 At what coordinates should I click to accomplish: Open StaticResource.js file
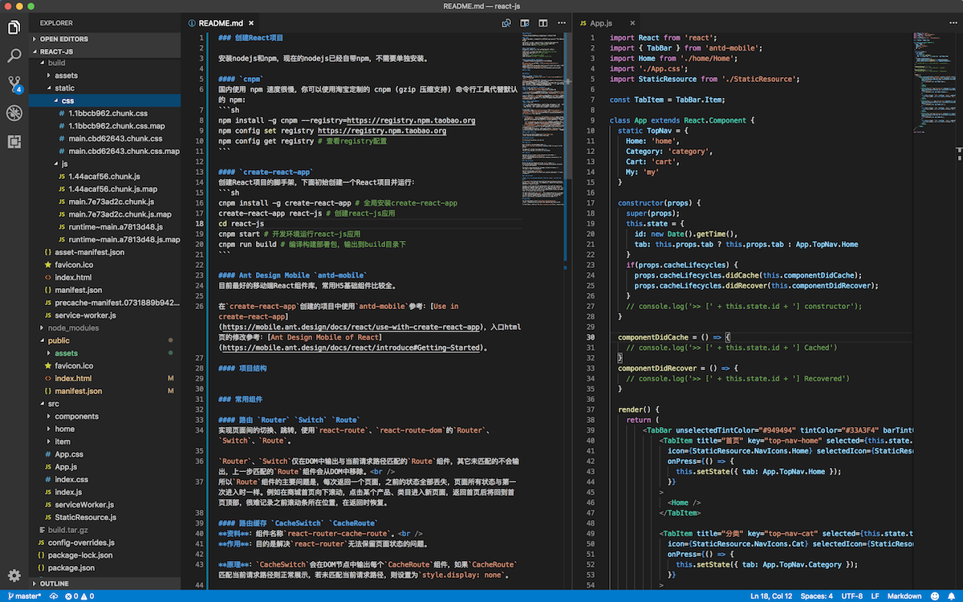coord(104,518)
